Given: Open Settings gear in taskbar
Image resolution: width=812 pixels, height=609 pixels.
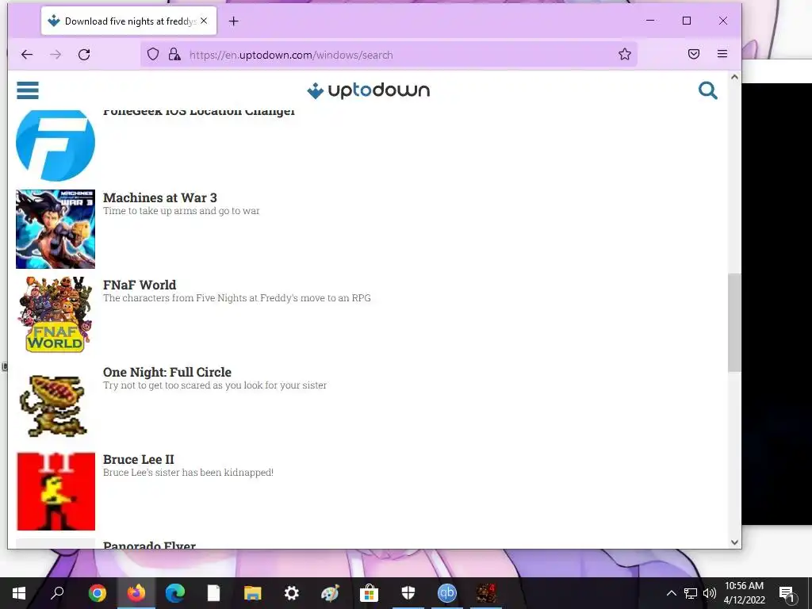Looking at the screenshot, I should [292, 593].
